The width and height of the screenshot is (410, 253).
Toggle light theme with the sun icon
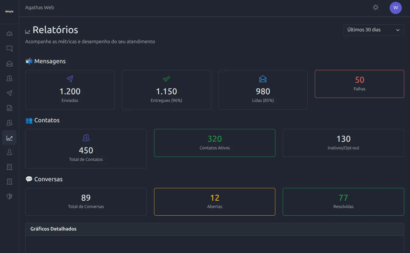[x=376, y=8]
